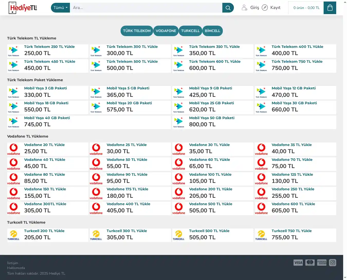Click Turkcell logo beside Turkcell 200 TL Yükle
The width and height of the screenshot is (347, 280).
(14, 235)
